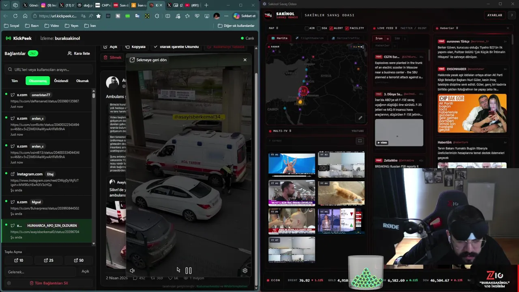This screenshot has height=292, width=519.
Task: Open the Sosyal bookmarks folder
Action: pyautogui.click(x=11, y=26)
